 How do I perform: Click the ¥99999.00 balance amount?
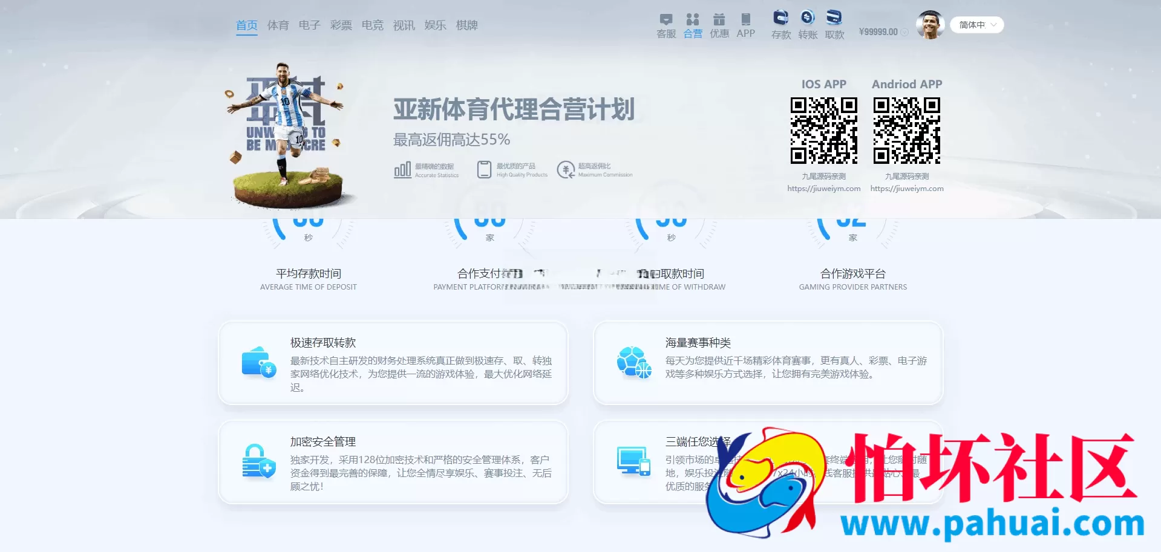click(x=878, y=32)
